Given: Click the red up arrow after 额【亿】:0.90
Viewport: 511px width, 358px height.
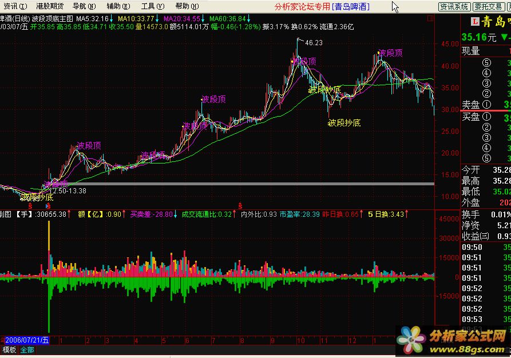Looking at the screenshot, I should coord(124,214).
